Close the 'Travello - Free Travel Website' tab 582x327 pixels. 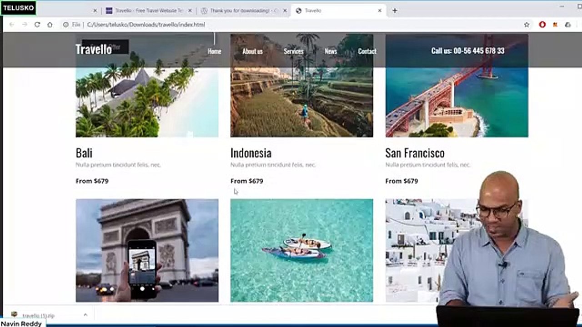(x=190, y=10)
